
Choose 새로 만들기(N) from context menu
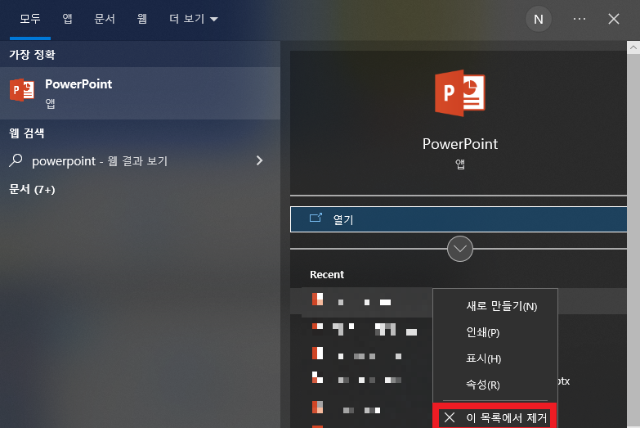click(x=495, y=306)
